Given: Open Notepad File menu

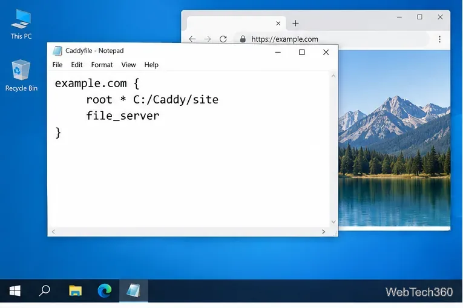Looking at the screenshot, I should click(57, 65).
